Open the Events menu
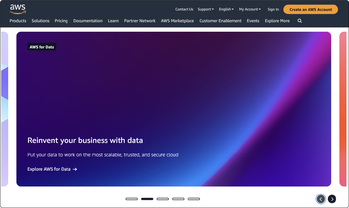 (x=253, y=21)
